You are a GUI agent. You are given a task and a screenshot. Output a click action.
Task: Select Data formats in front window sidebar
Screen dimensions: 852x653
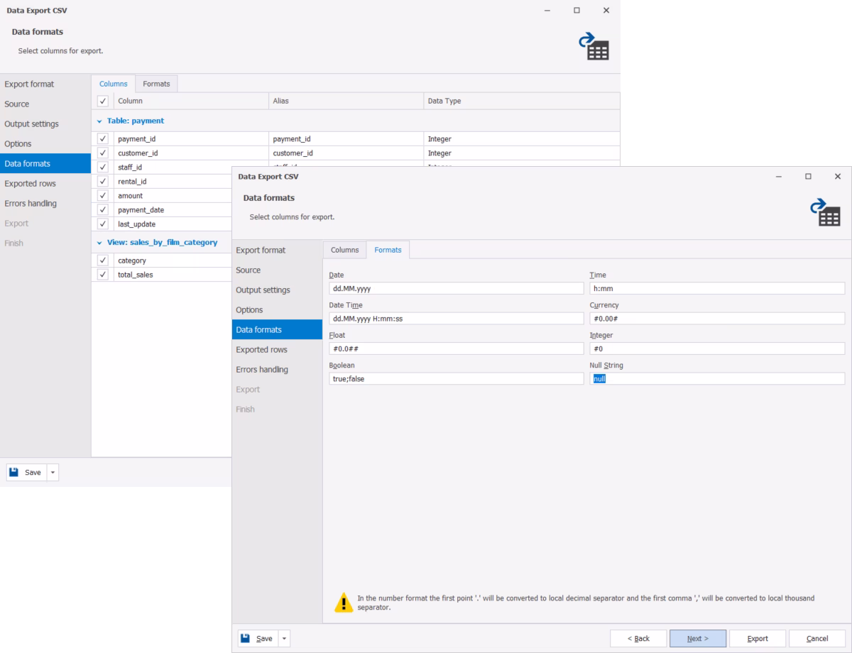(277, 330)
